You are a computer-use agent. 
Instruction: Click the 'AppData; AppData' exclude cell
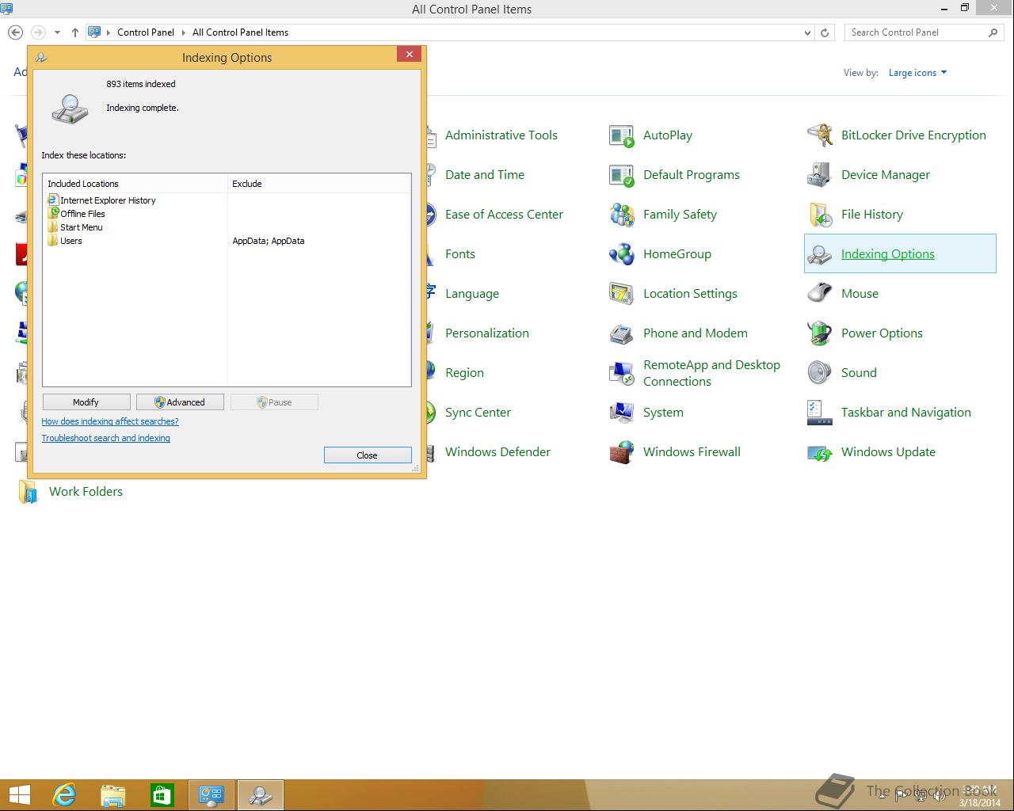269,241
